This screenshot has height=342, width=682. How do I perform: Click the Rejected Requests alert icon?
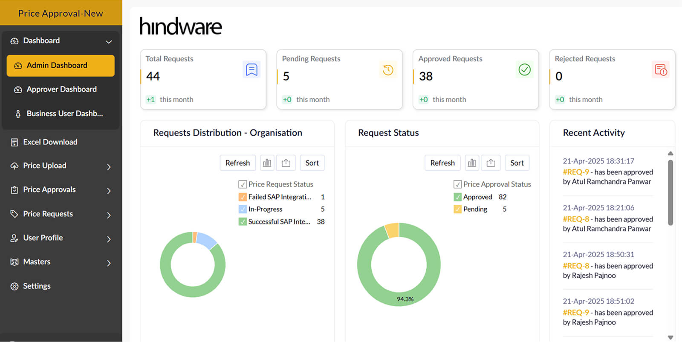point(661,70)
